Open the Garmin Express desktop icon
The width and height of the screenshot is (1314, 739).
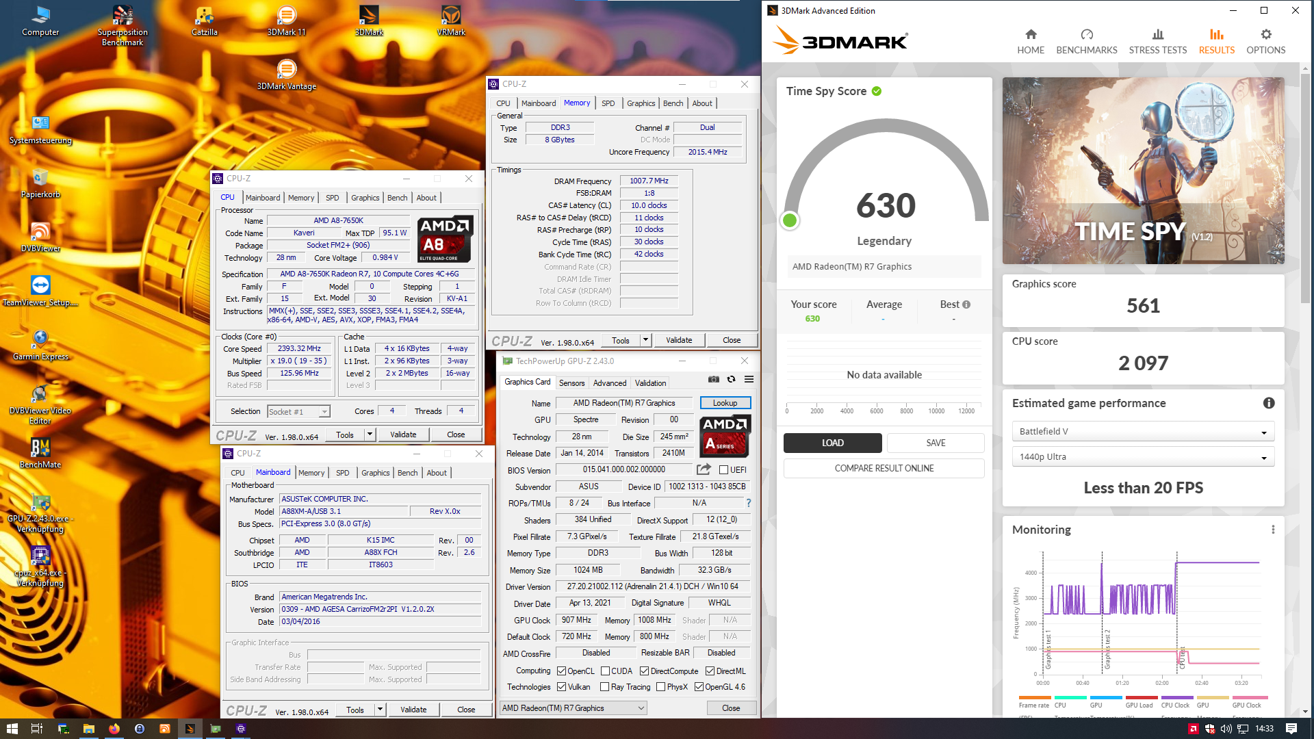point(40,345)
